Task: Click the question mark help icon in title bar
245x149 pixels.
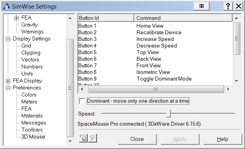Action: pyautogui.click(x=228, y=6)
